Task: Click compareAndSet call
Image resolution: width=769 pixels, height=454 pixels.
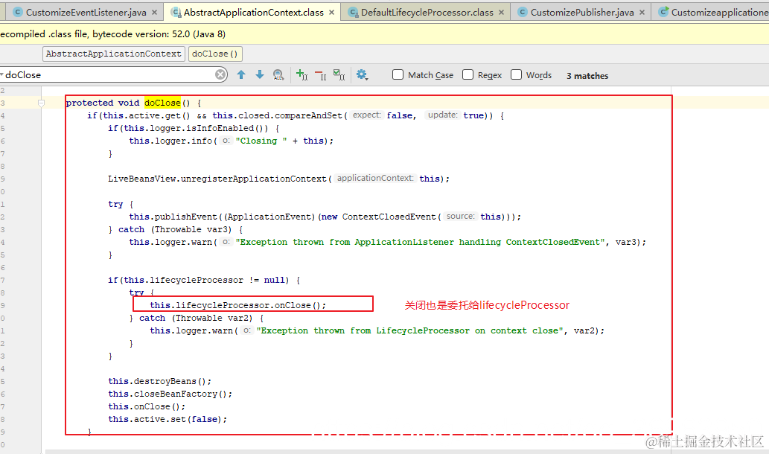Action: 308,115
